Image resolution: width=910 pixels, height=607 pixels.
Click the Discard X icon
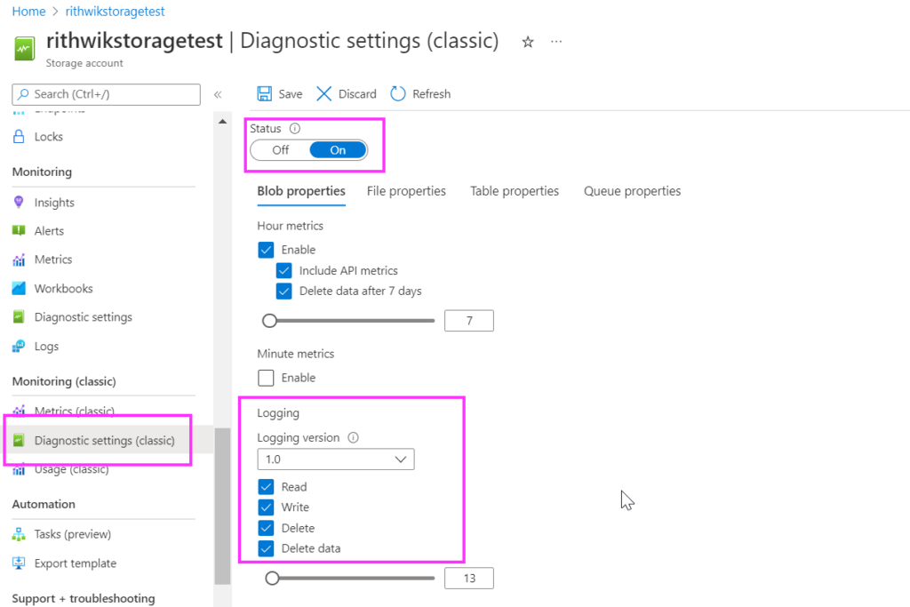(323, 94)
